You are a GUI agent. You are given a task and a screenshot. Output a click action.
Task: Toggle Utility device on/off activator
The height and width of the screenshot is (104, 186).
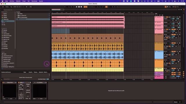(x=19, y=83)
